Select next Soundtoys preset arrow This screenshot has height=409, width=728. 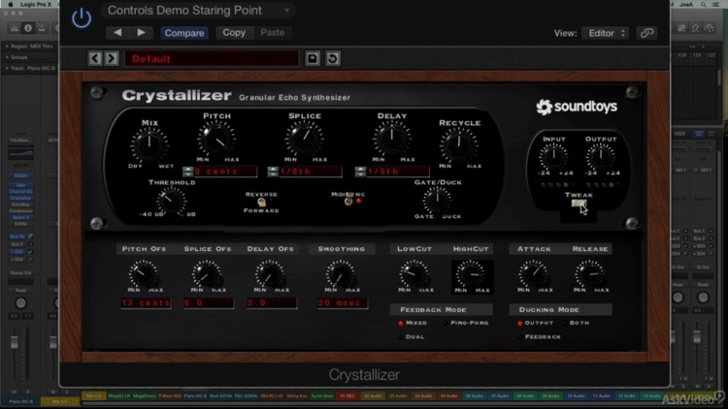[x=112, y=58]
